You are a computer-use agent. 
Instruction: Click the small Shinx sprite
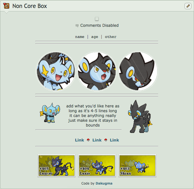(x=50, y=113)
